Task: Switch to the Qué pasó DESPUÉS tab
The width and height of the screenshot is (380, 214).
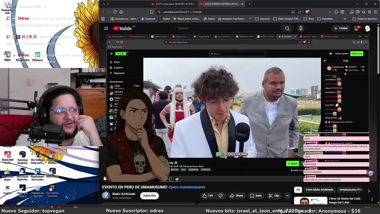Action: [173, 4]
